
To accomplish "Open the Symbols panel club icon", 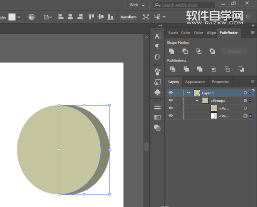I will coord(158,92).
